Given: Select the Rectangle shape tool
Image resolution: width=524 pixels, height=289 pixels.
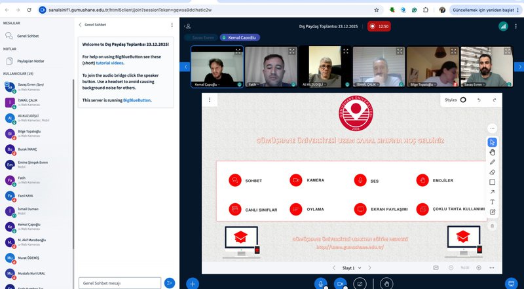Looking at the screenshot, I should tap(493, 182).
